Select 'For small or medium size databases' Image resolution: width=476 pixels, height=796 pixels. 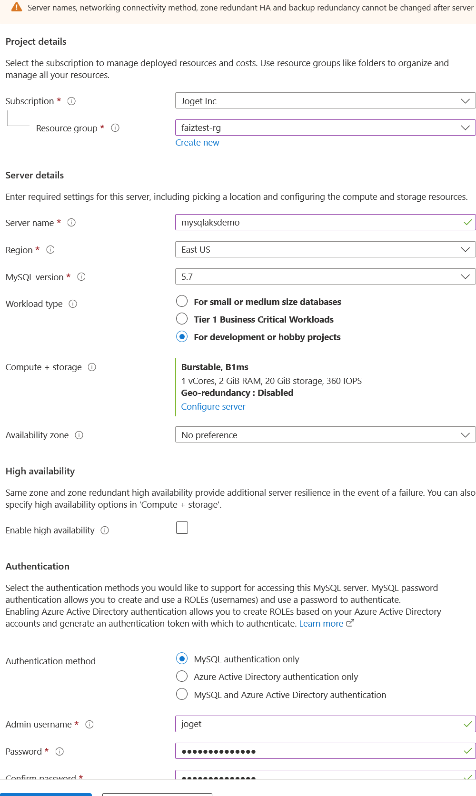182,301
